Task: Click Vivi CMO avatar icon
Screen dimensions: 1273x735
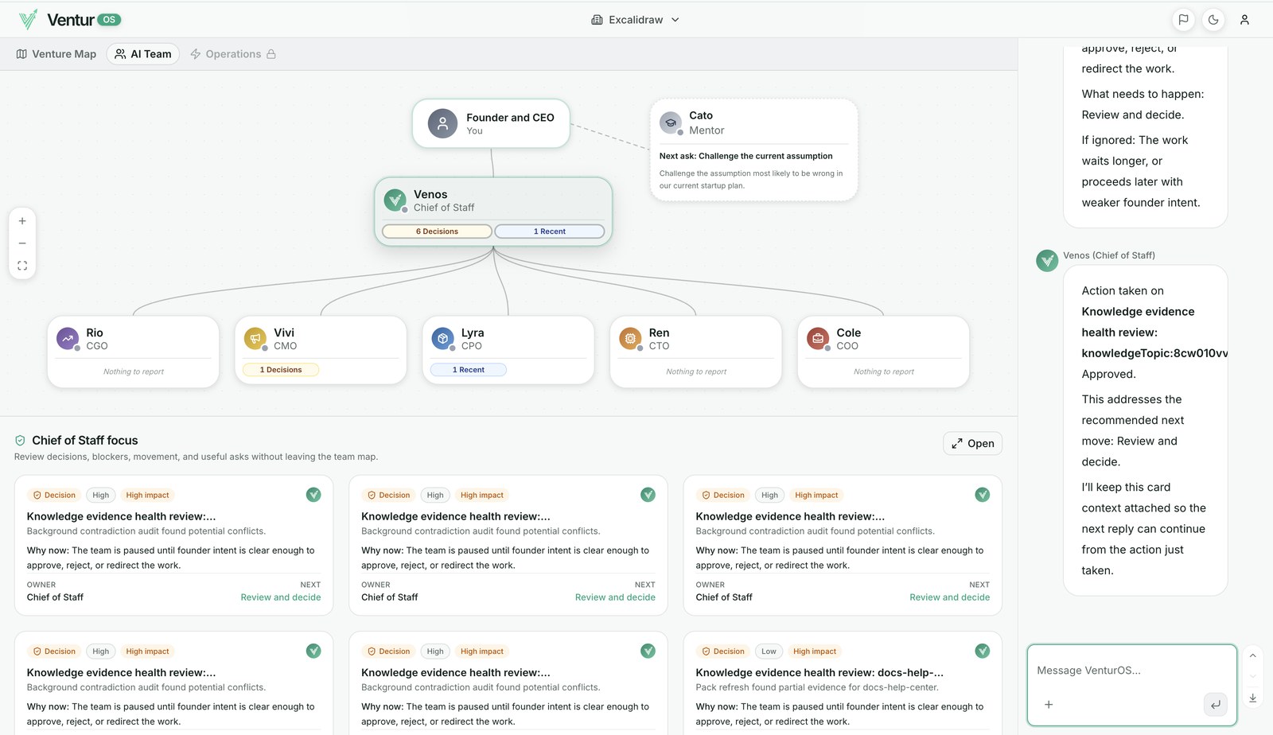Action: coord(255,338)
